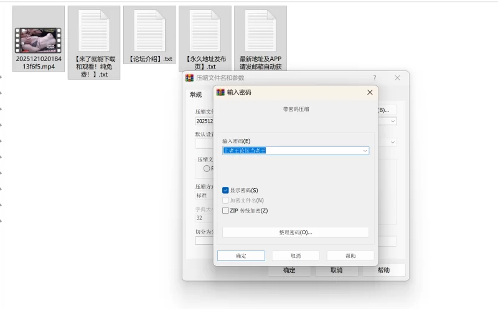This screenshot has width=498, height=309.
Task: Click the 输入密码 dialog title text
Action: click(239, 92)
